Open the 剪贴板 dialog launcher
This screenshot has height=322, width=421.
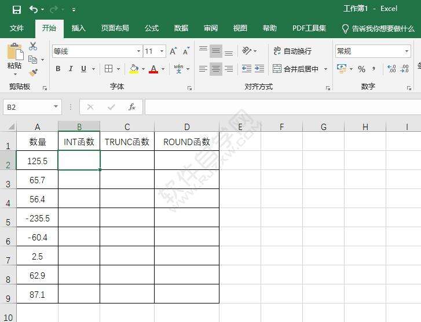[45, 88]
